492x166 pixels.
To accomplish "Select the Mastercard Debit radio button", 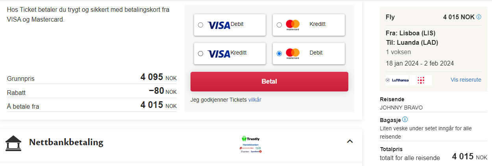I will tap(279, 54).
